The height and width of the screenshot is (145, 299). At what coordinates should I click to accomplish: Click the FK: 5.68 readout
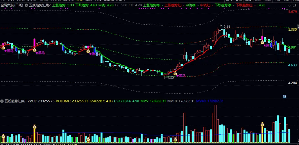click(x=121, y=5)
